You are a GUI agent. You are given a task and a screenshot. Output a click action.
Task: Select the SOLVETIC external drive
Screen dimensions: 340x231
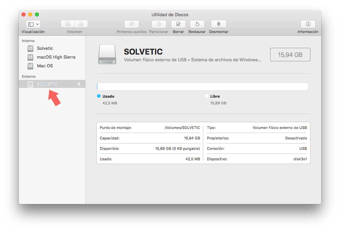pyautogui.click(x=52, y=84)
